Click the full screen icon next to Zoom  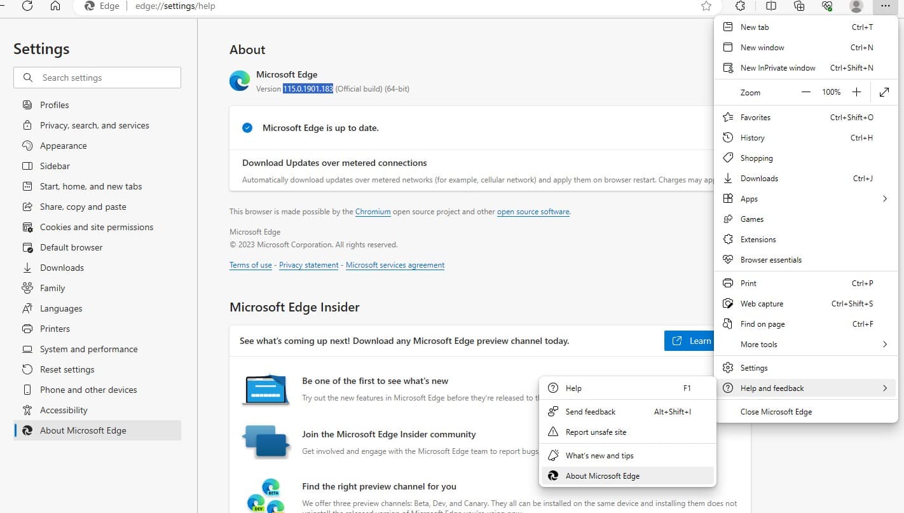pyautogui.click(x=884, y=92)
